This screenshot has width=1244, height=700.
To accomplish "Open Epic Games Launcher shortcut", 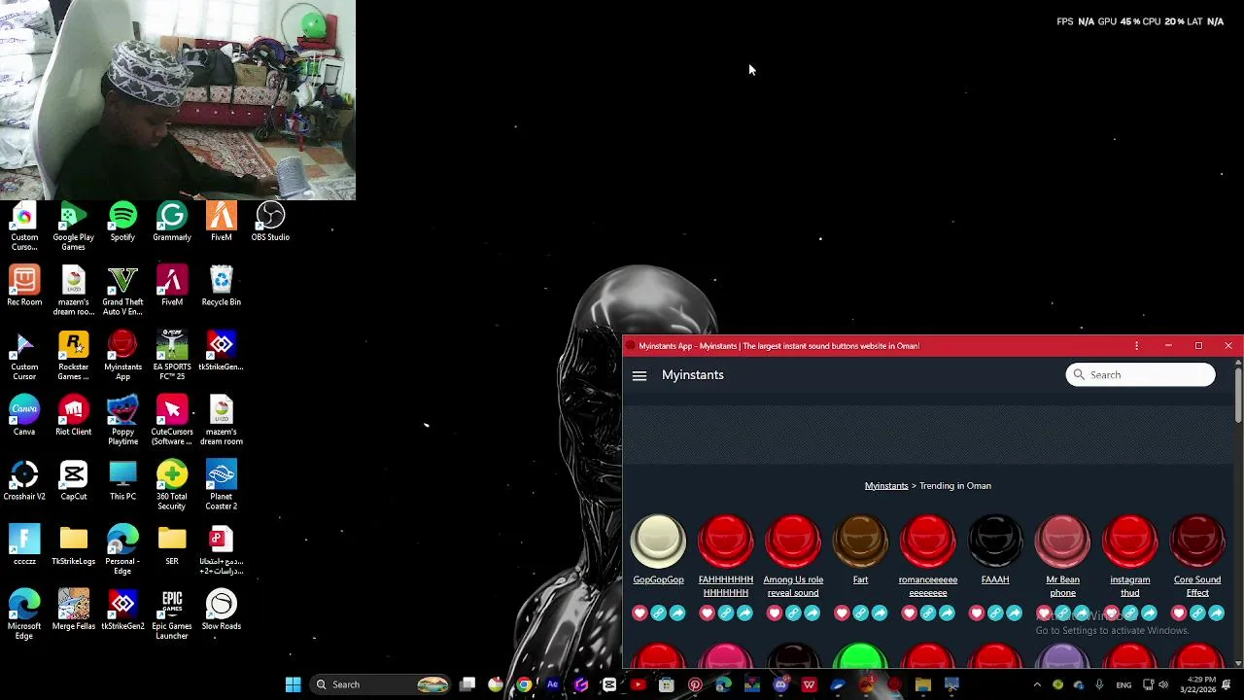I will tap(172, 615).
